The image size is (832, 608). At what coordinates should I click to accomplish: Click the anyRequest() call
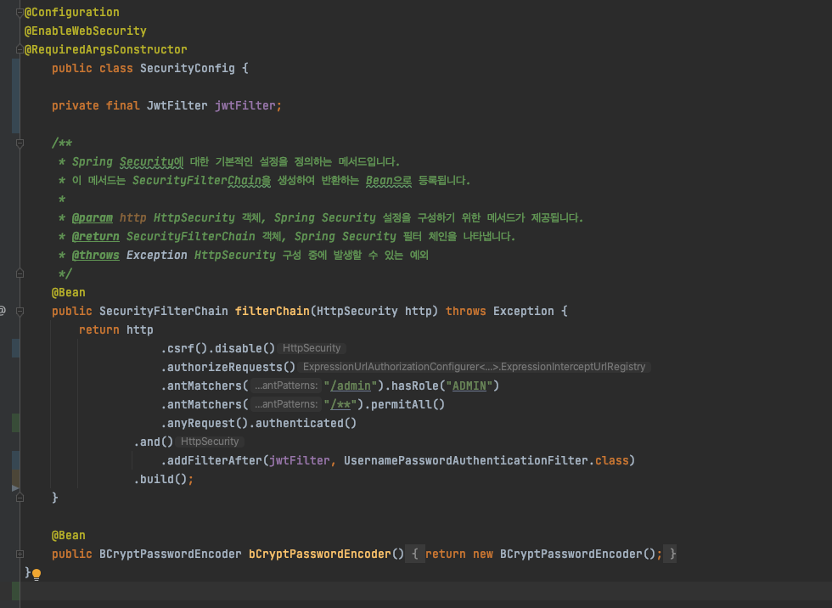click(208, 423)
